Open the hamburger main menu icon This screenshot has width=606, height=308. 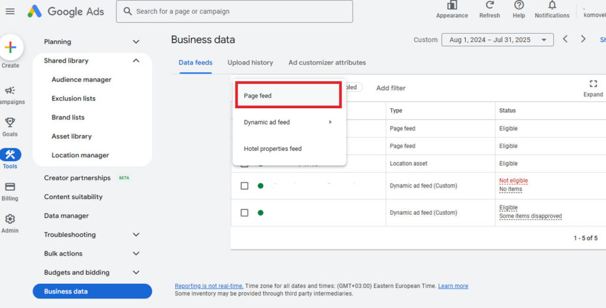(10, 11)
